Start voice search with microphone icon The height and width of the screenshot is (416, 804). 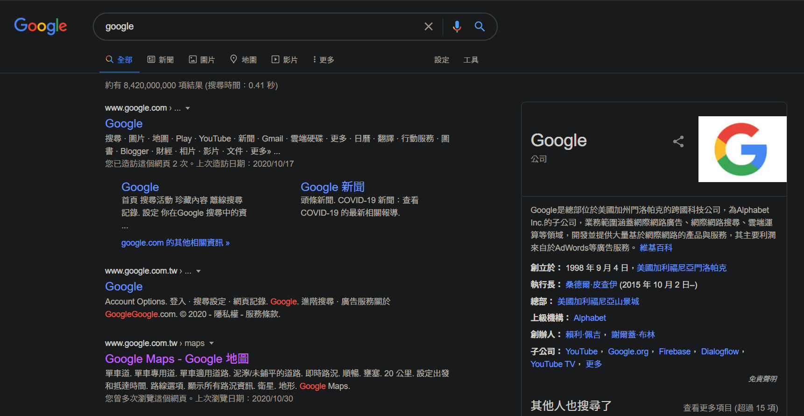point(457,27)
